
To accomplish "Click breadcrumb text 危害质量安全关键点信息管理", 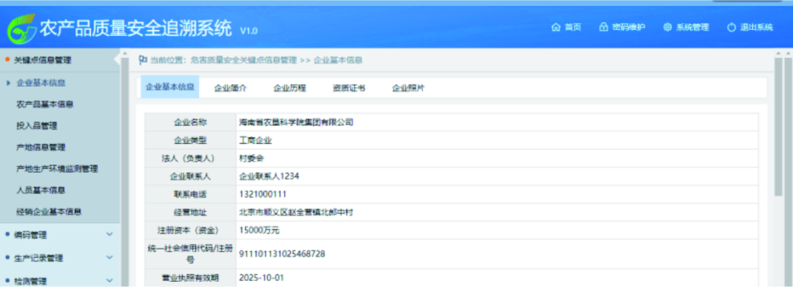I will tap(244, 60).
